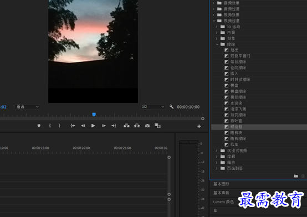Click the blue playhead on monitor ruler
Screen dimensions: 307x217
tap(94, 115)
